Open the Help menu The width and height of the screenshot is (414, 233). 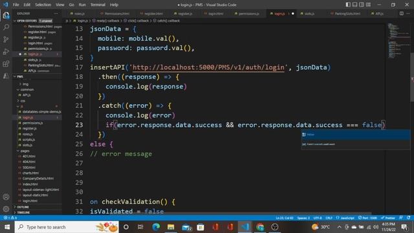(114, 5)
